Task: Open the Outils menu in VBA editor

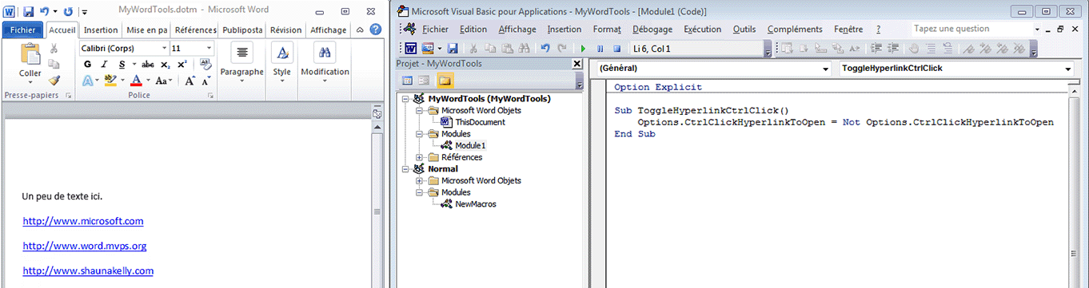Action: (744, 29)
